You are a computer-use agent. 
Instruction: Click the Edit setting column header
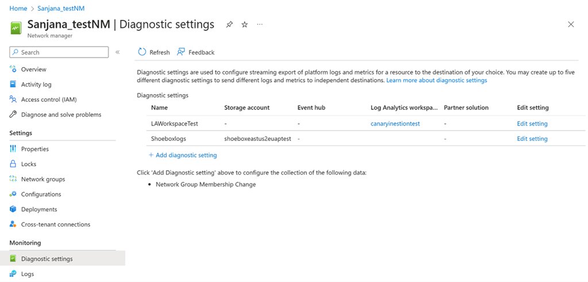532,108
